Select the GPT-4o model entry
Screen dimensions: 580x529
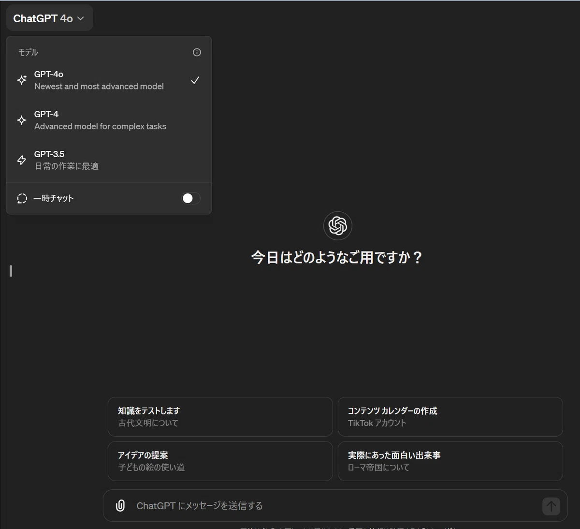tap(109, 80)
